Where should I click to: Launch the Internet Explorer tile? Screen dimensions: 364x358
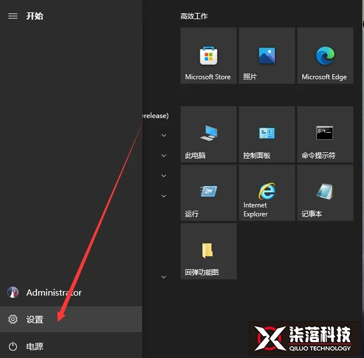(267, 193)
